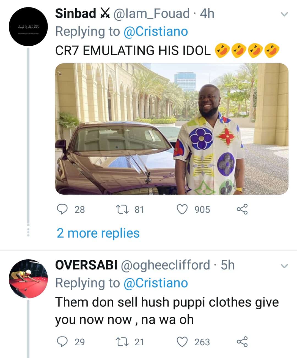Open @Cristiano mention in Sinbad's reply
Image resolution: width=297 pixels, height=358 pixels.
[156, 32]
